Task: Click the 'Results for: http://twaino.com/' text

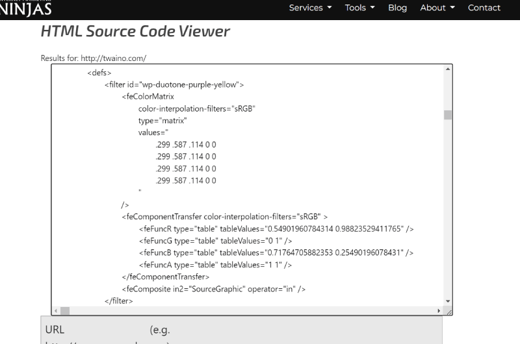Action: point(94,58)
